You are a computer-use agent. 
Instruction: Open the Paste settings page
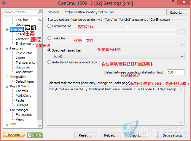point(20,100)
